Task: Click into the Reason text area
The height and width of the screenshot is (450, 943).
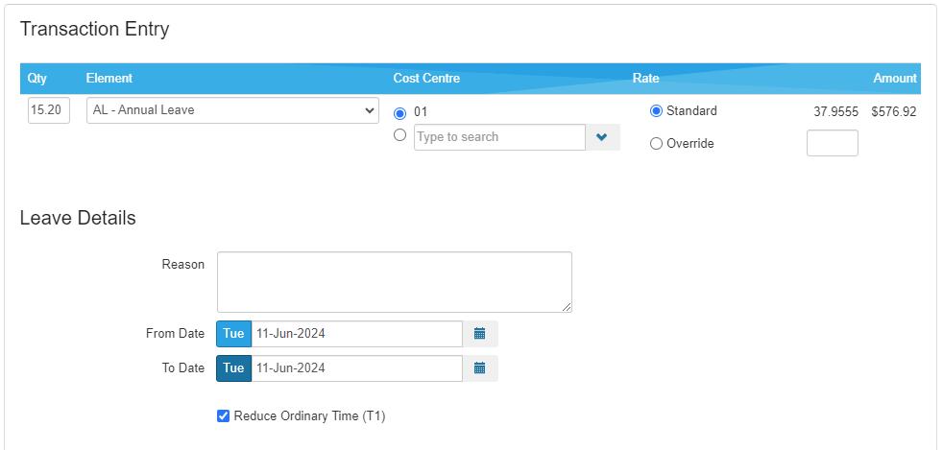Action: 395,282
